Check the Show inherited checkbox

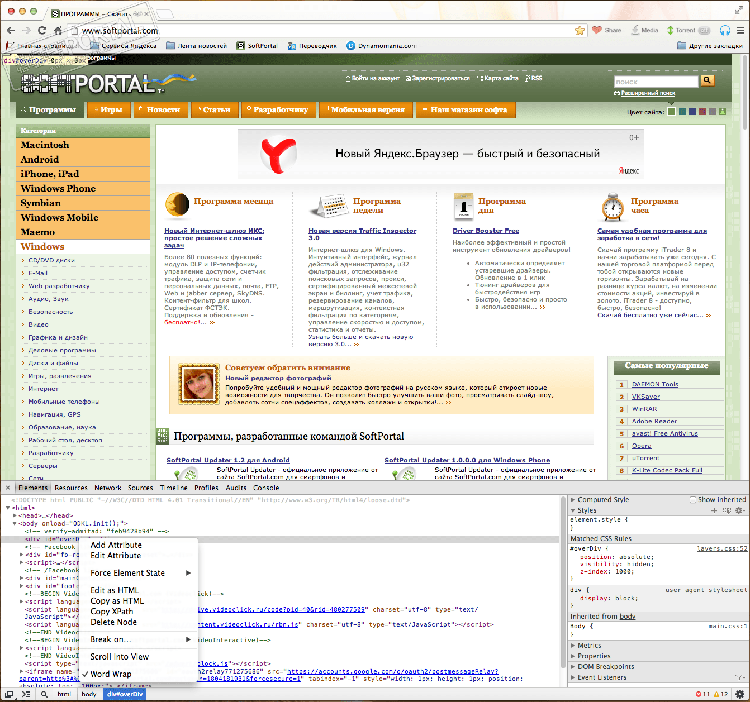(x=693, y=500)
